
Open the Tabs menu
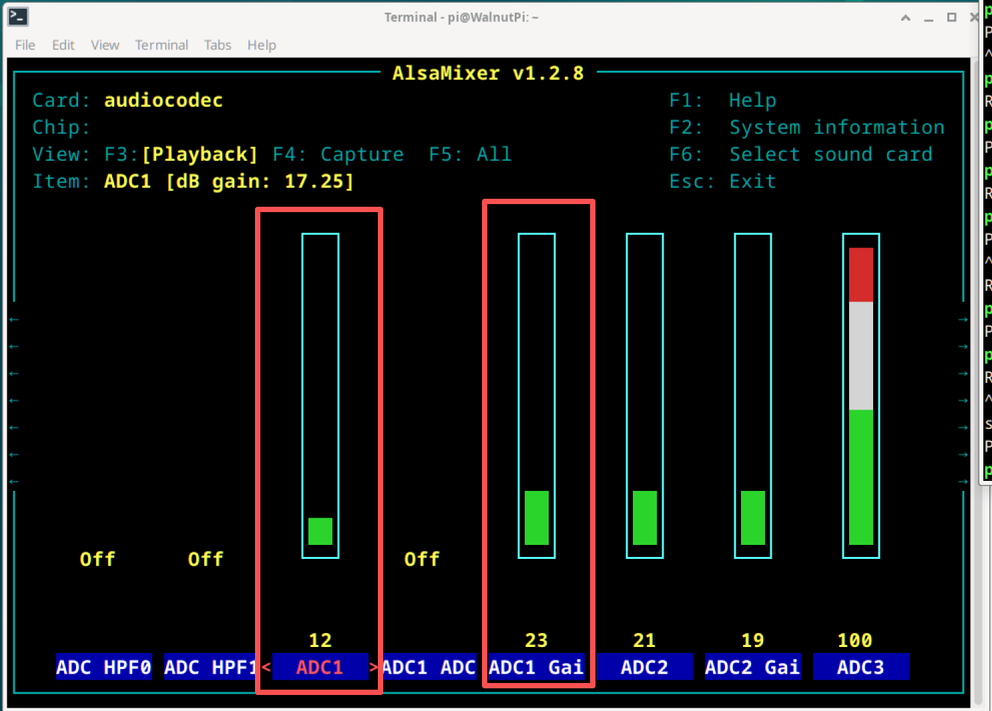[218, 45]
